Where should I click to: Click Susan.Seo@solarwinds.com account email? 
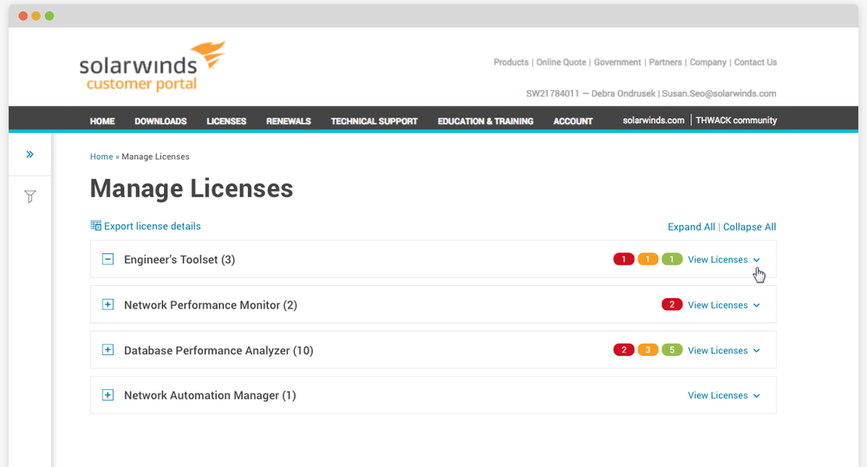pos(719,94)
